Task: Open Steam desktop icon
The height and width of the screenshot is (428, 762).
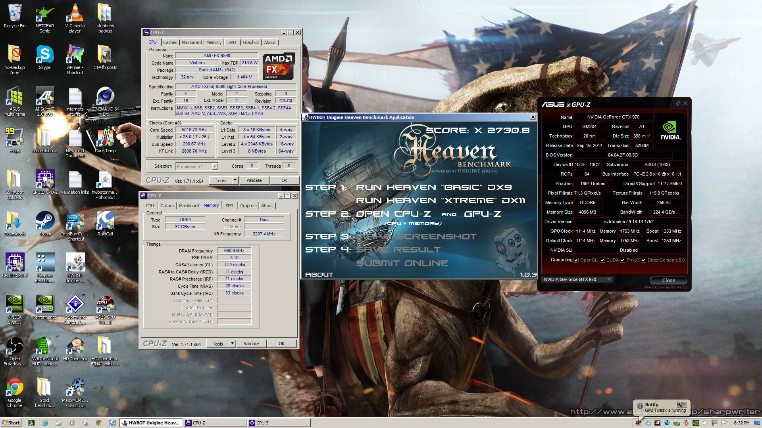Action: (x=45, y=224)
